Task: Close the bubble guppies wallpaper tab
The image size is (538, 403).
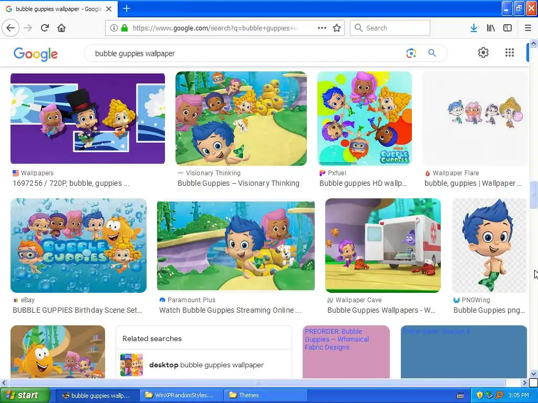Action: (x=109, y=9)
